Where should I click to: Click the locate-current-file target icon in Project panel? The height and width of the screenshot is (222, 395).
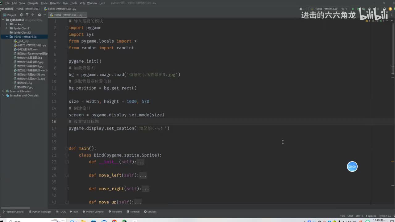[22, 15]
